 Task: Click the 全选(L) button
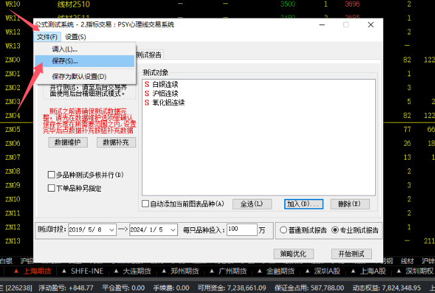(x=252, y=204)
